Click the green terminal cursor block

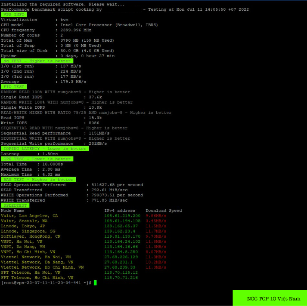95,283
